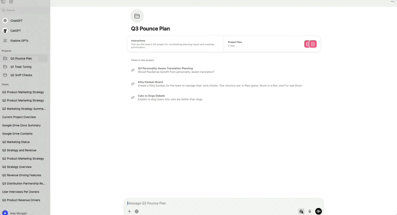The image size is (397, 215).
Task: Open the three-dot more options menu
Action: point(393,2)
